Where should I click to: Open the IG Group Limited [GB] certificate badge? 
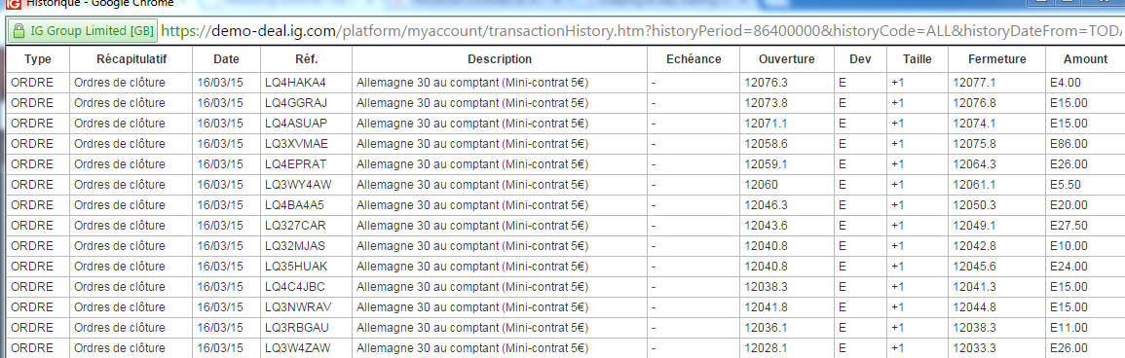(82, 31)
